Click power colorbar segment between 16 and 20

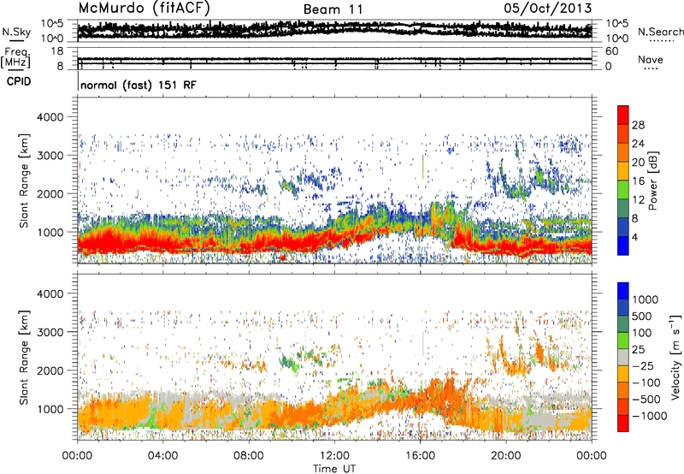pos(623,171)
